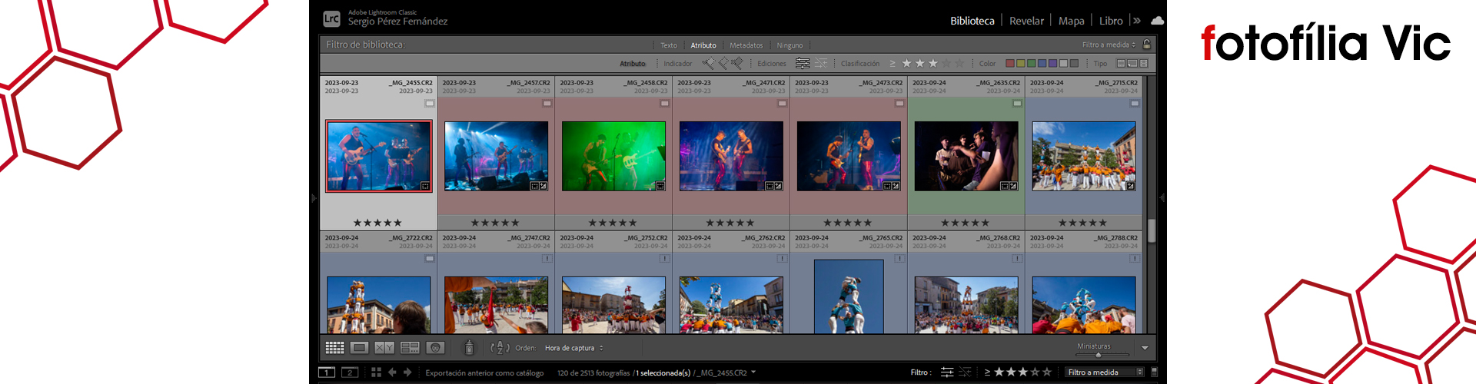The image size is (1476, 384).
Task: Switch to Libro module
Action: click(x=1111, y=21)
